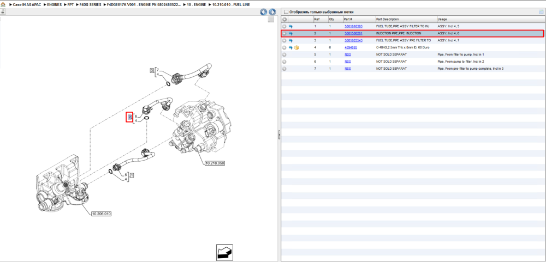
Task: Select boxed callout 3 in diagram
Action: [152, 71]
